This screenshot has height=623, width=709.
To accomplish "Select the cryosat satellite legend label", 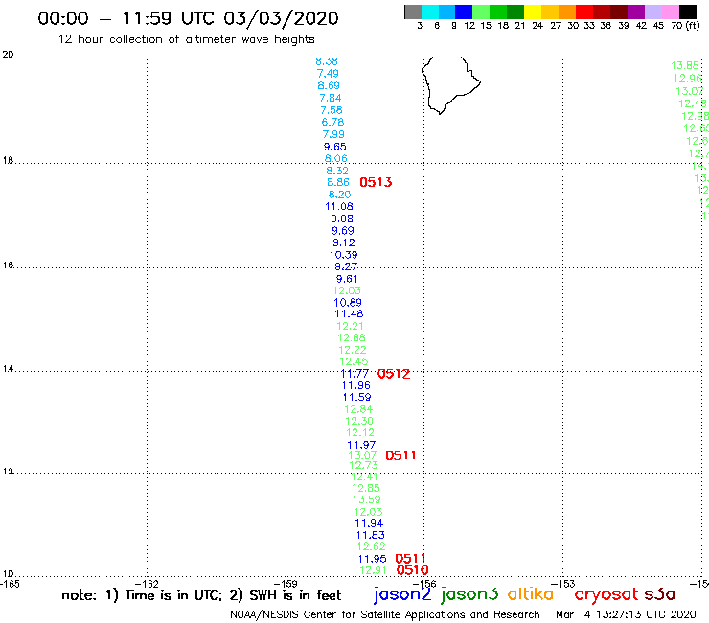I will pyautogui.click(x=606, y=594).
